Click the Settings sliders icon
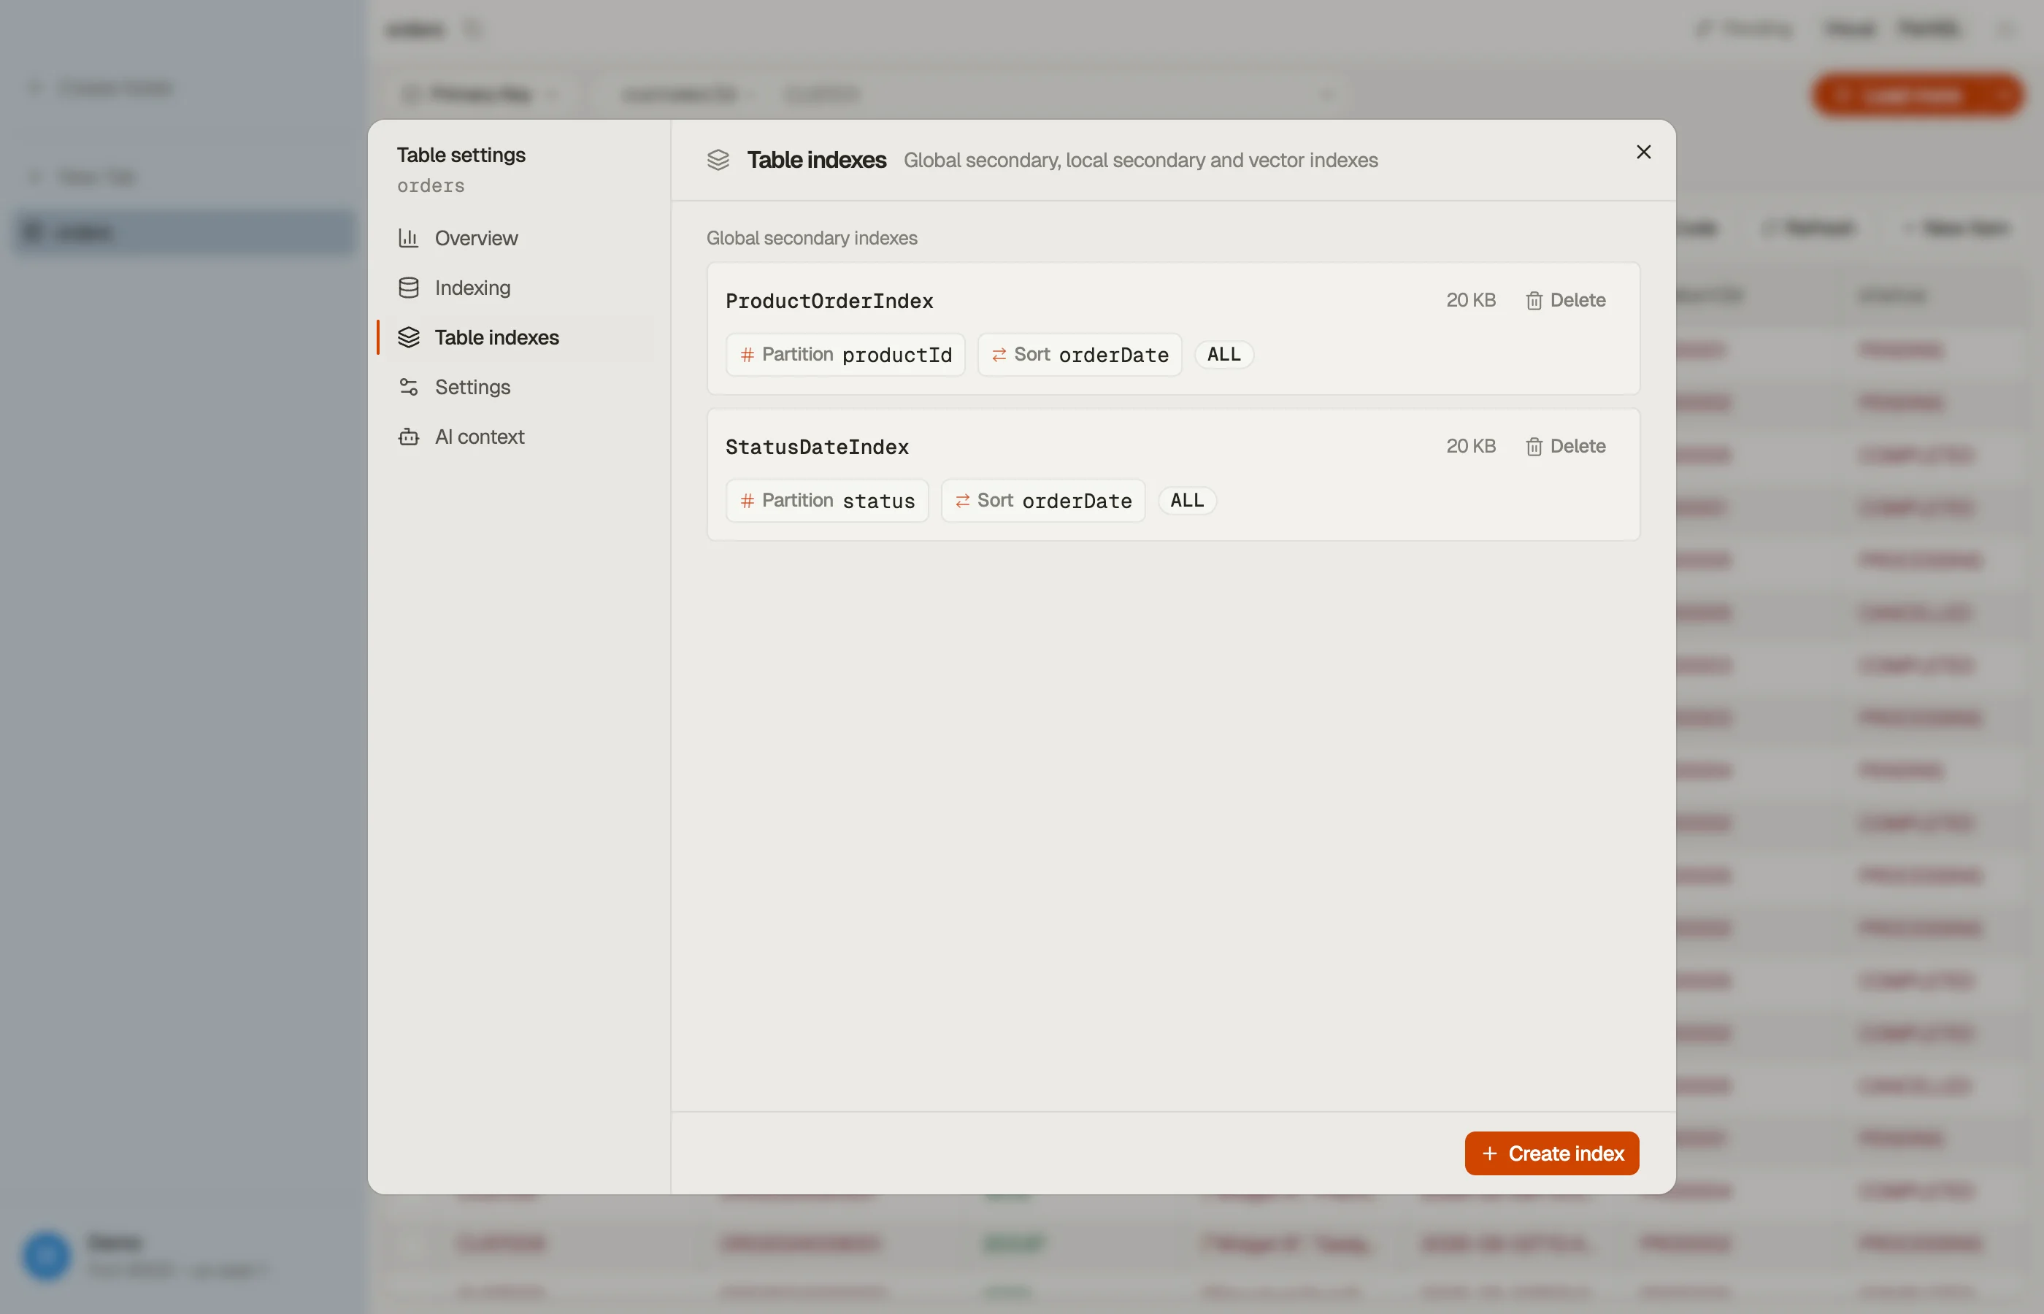2044x1314 pixels. [409, 386]
